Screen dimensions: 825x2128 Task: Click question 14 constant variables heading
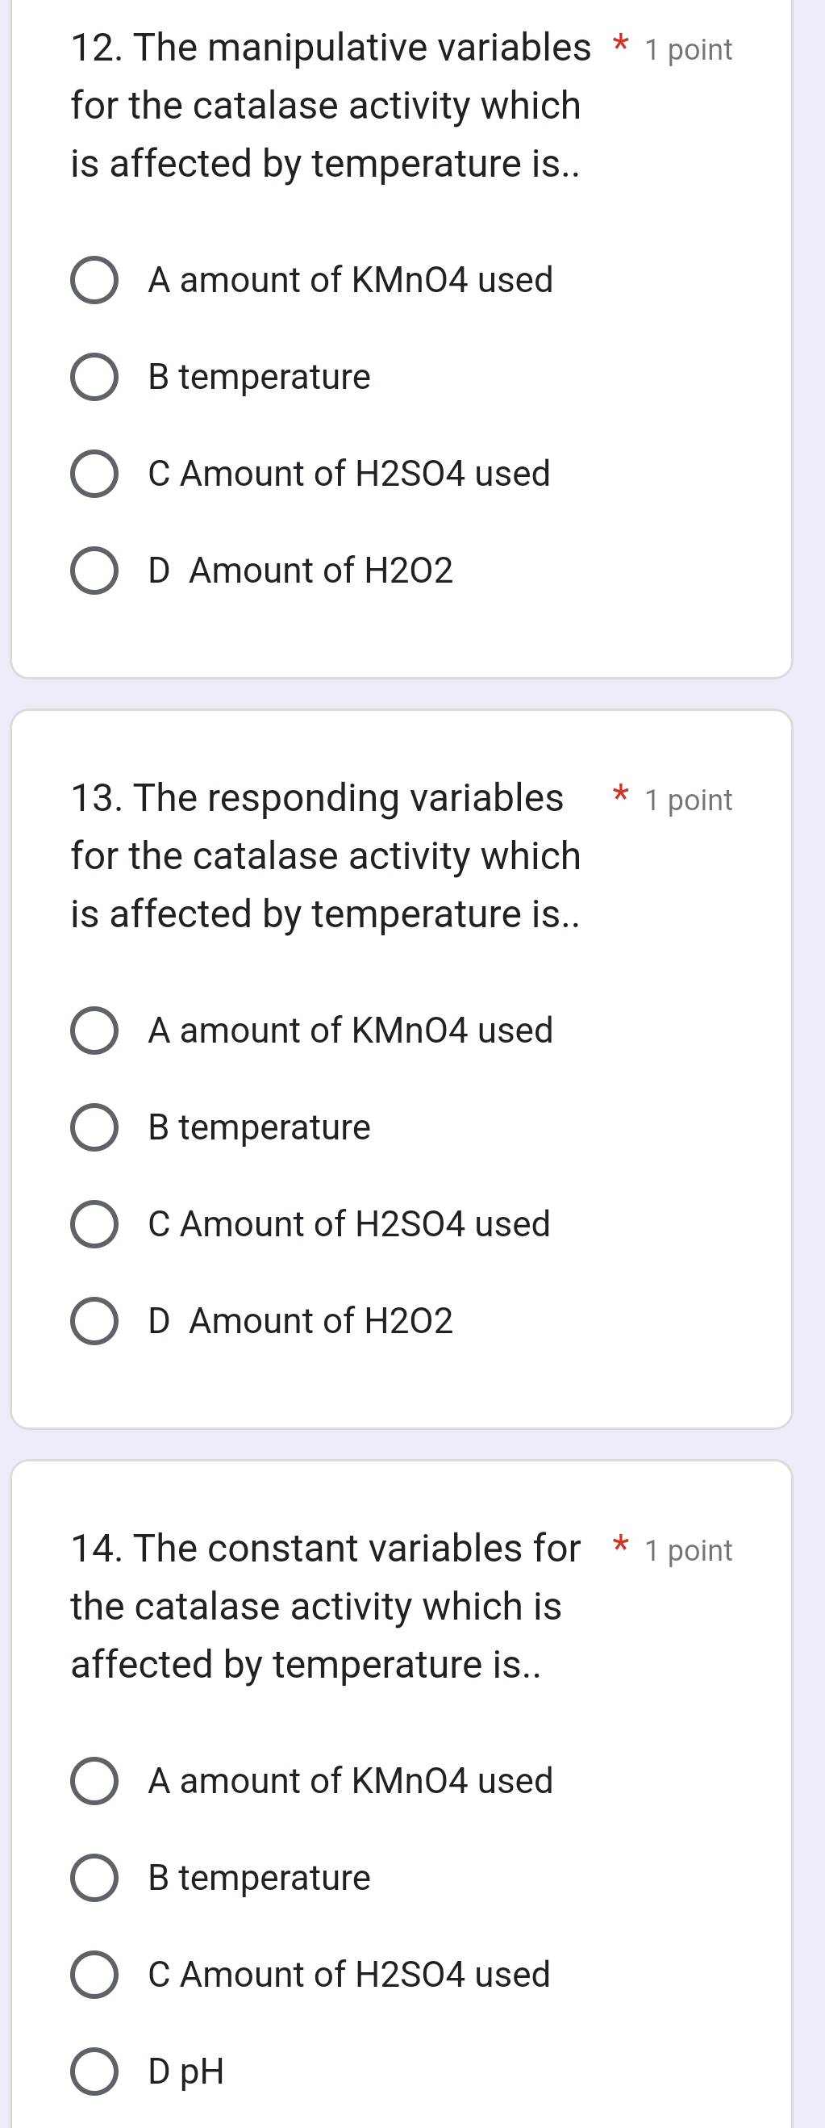325,1605
